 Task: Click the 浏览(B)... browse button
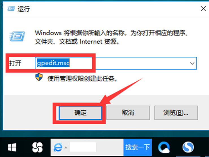pyautogui.click(x=176, y=113)
